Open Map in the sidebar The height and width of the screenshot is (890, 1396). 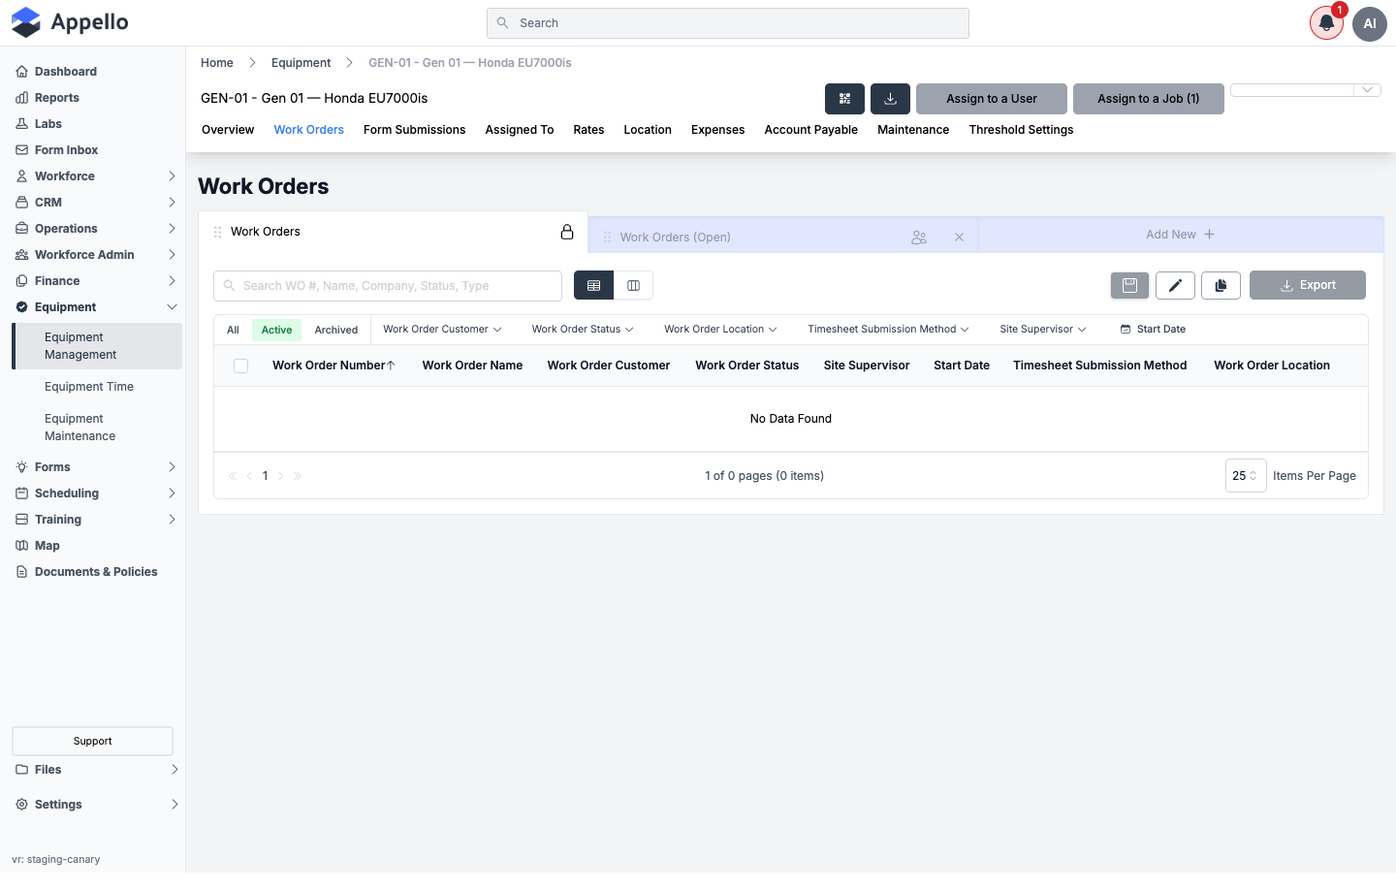tap(47, 546)
